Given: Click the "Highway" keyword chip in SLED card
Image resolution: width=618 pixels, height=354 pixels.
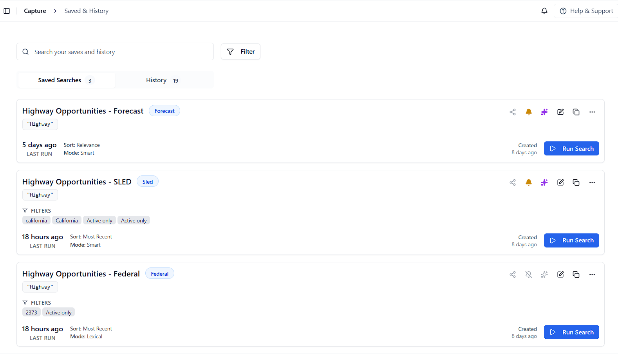Looking at the screenshot, I should [40, 195].
